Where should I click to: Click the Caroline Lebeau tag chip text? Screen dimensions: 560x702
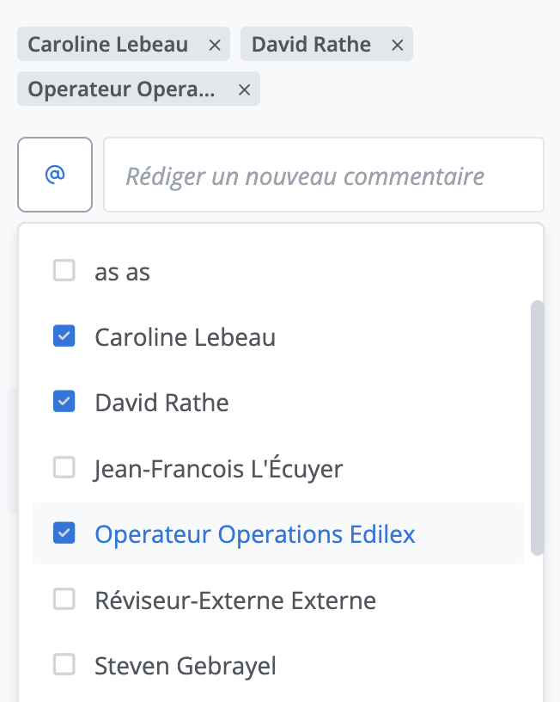pos(108,45)
